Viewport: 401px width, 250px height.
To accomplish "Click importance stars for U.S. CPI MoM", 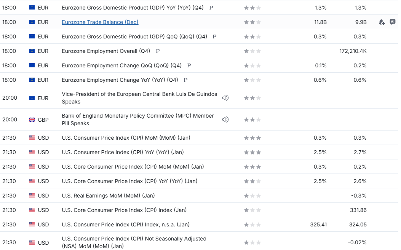I will pos(252,138).
